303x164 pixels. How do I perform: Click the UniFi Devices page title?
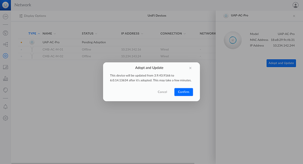[x=157, y=16]
